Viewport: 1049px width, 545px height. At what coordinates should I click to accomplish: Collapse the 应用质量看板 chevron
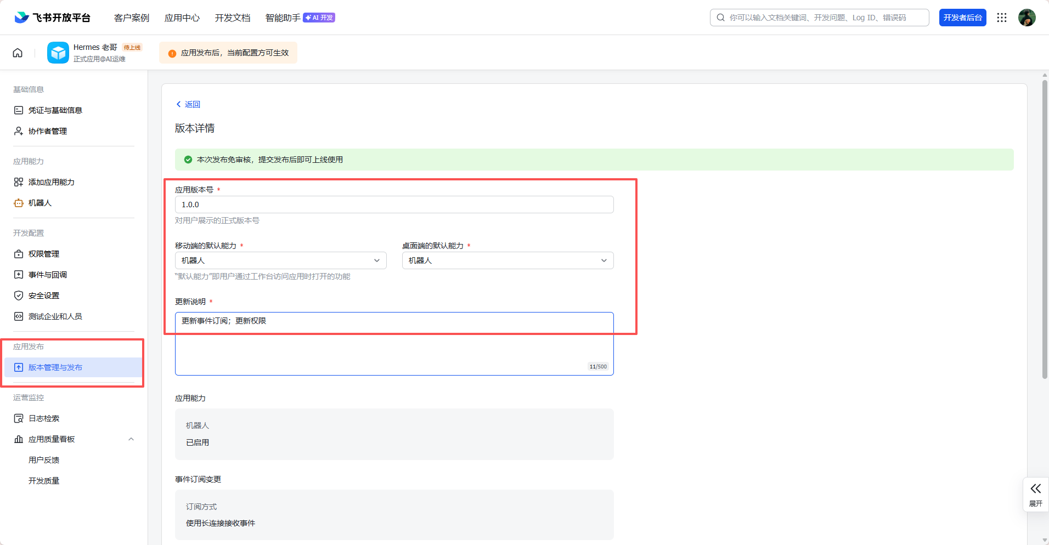tap(131, 439)
